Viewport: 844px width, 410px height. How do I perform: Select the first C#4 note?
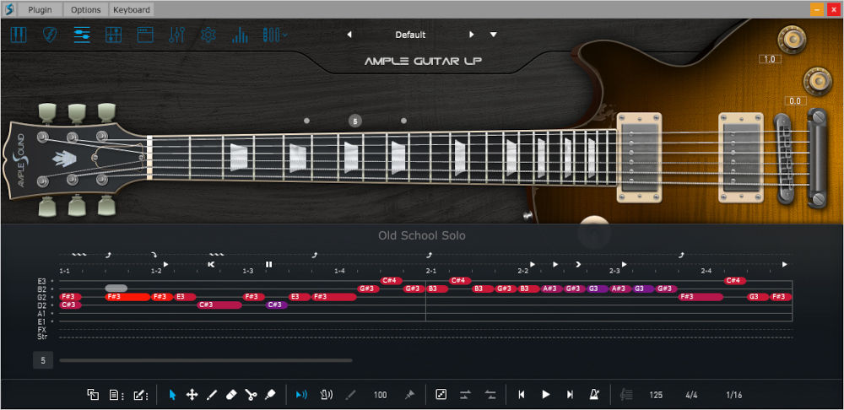click(392, 280)
